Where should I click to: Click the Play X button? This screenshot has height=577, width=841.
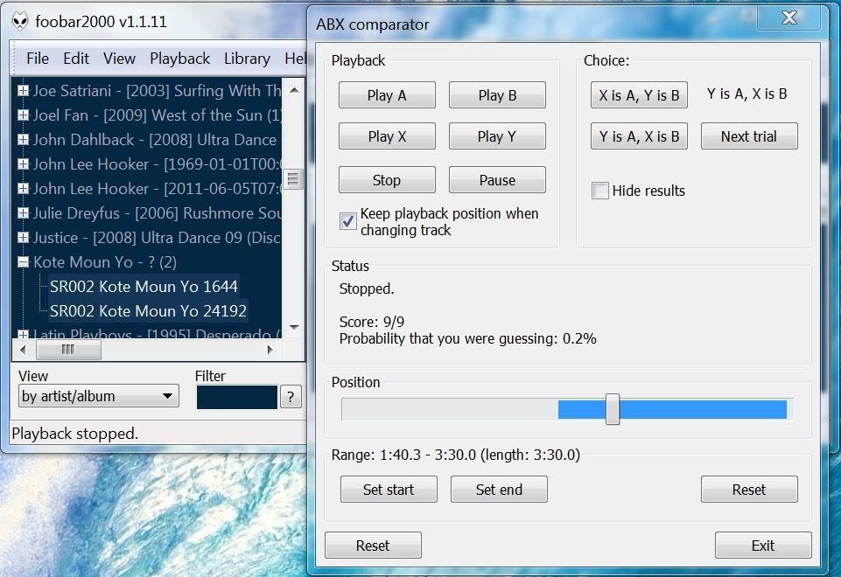(x=387, y=136)
